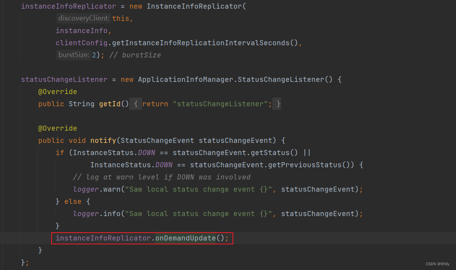Image resolution: width=456 pixels, height=270 pixels.
Task: Click statusChangeEvent argument in the logger.warn call
Action: pos(318,189)
